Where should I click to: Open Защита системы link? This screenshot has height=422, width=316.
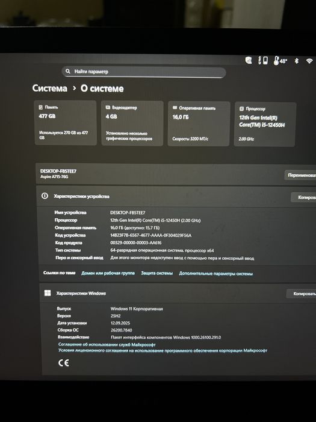[x=157, y=273]
